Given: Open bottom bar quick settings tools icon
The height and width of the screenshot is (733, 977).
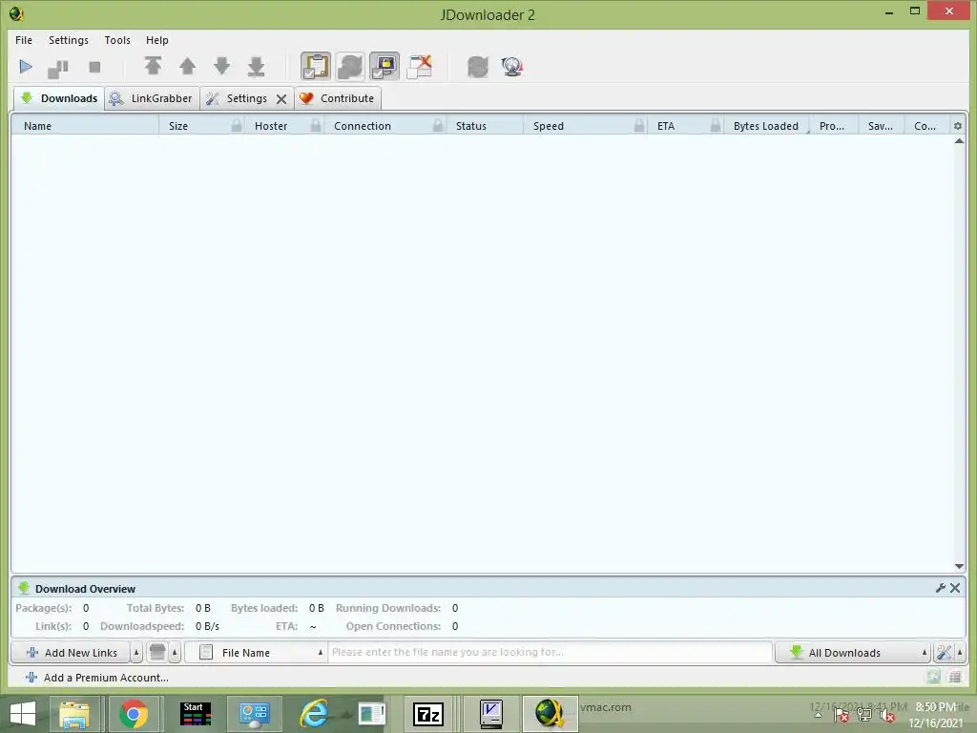Looking at the screenshot, I should (944, 653).
